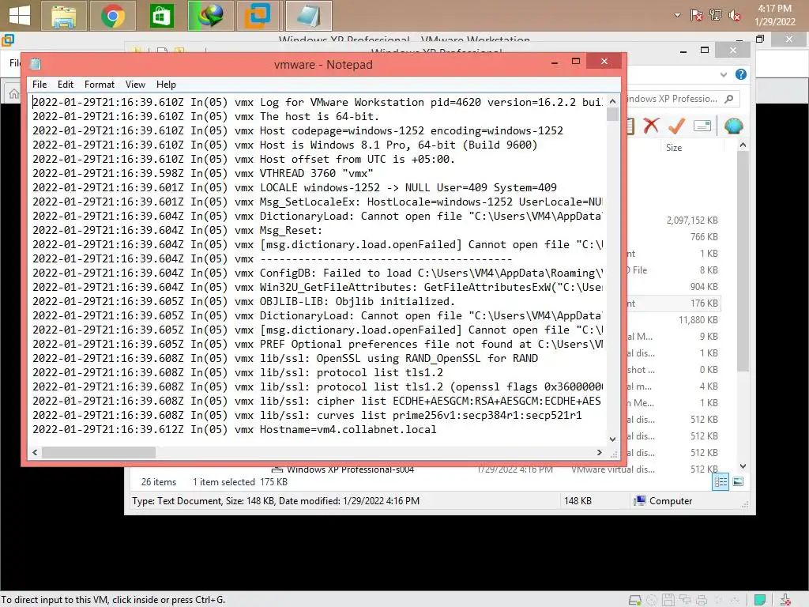
Task: Open Notepad's Help menu
Action: pyautogui.click(x=166, y=84)
